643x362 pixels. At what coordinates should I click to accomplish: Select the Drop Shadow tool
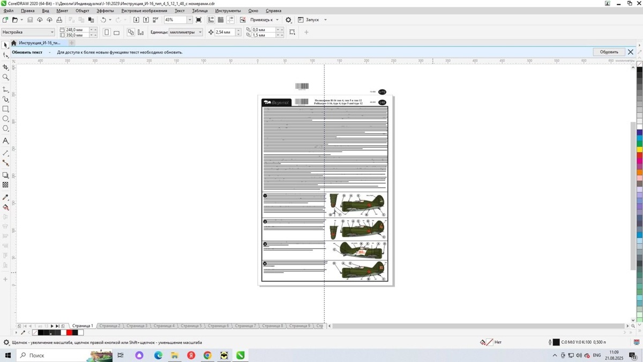5,175
